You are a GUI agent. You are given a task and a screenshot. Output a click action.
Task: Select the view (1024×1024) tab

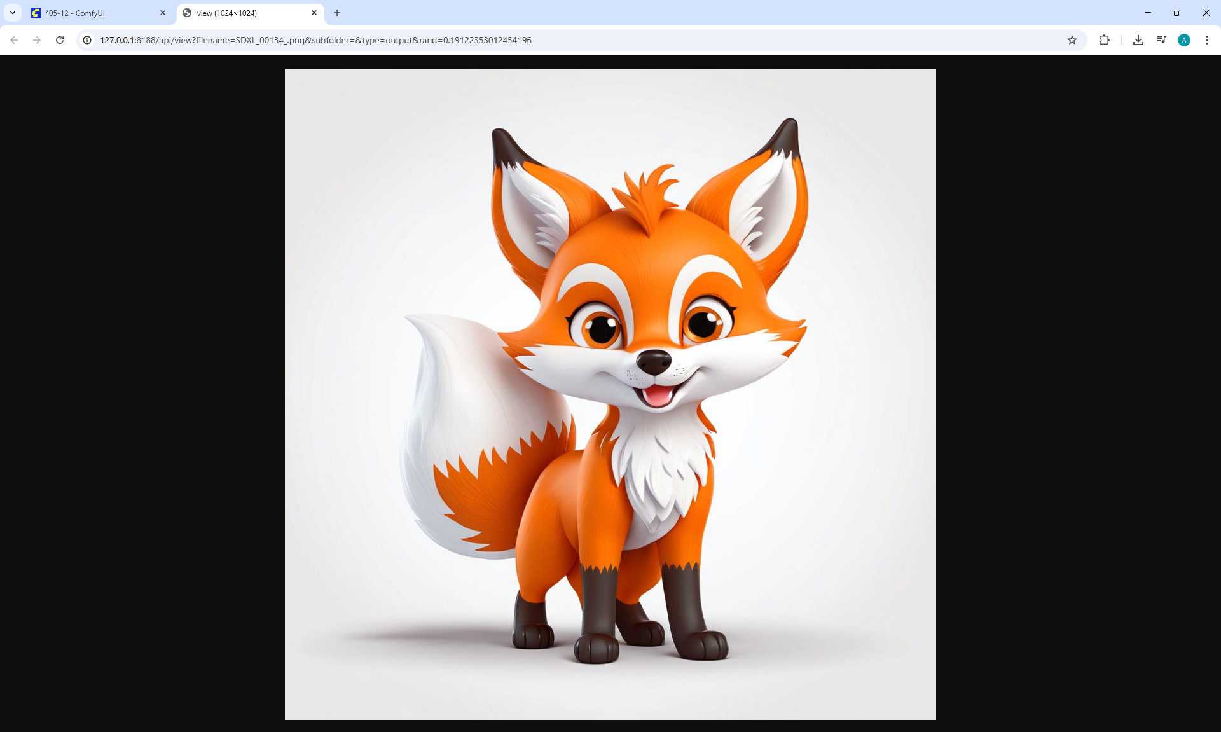242,13
